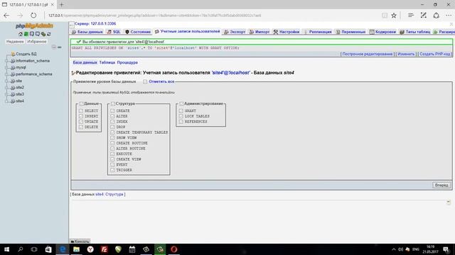This screenshot has height=255, width=455.
Task: Open the browser Hub icon
Action: point(411,16)
